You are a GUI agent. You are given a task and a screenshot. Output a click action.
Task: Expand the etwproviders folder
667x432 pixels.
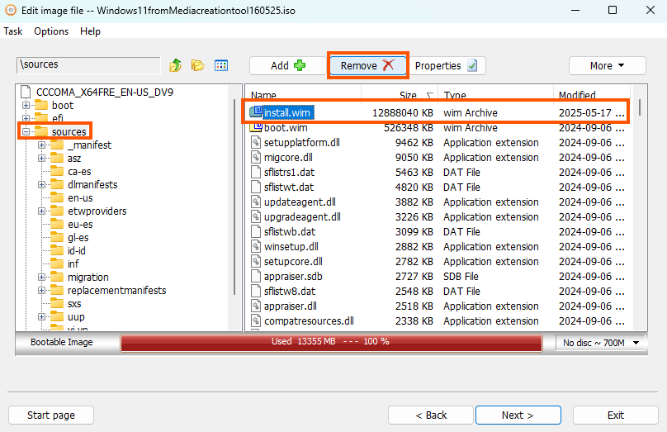pyautogui.click(x=41, y=211)
